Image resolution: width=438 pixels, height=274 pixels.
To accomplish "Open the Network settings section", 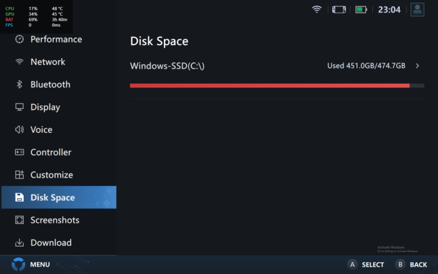I will click(x=48, y=62).
